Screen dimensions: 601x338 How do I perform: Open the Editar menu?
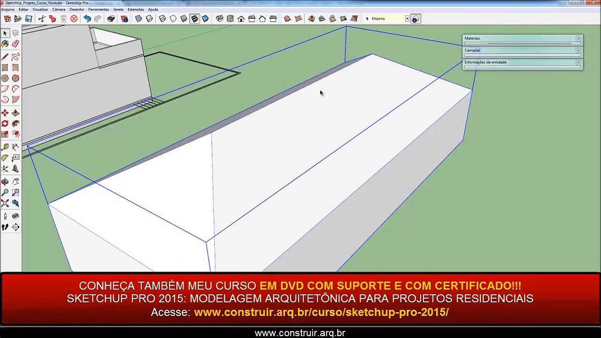(x=23, y=9)
